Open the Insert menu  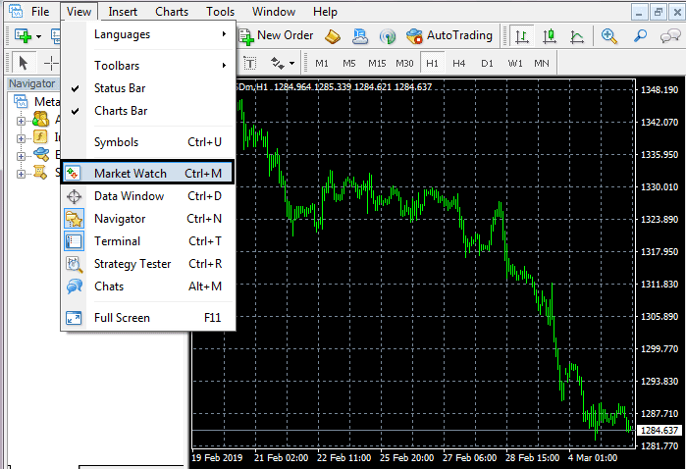pyautogui.click(x=123, y=12)
